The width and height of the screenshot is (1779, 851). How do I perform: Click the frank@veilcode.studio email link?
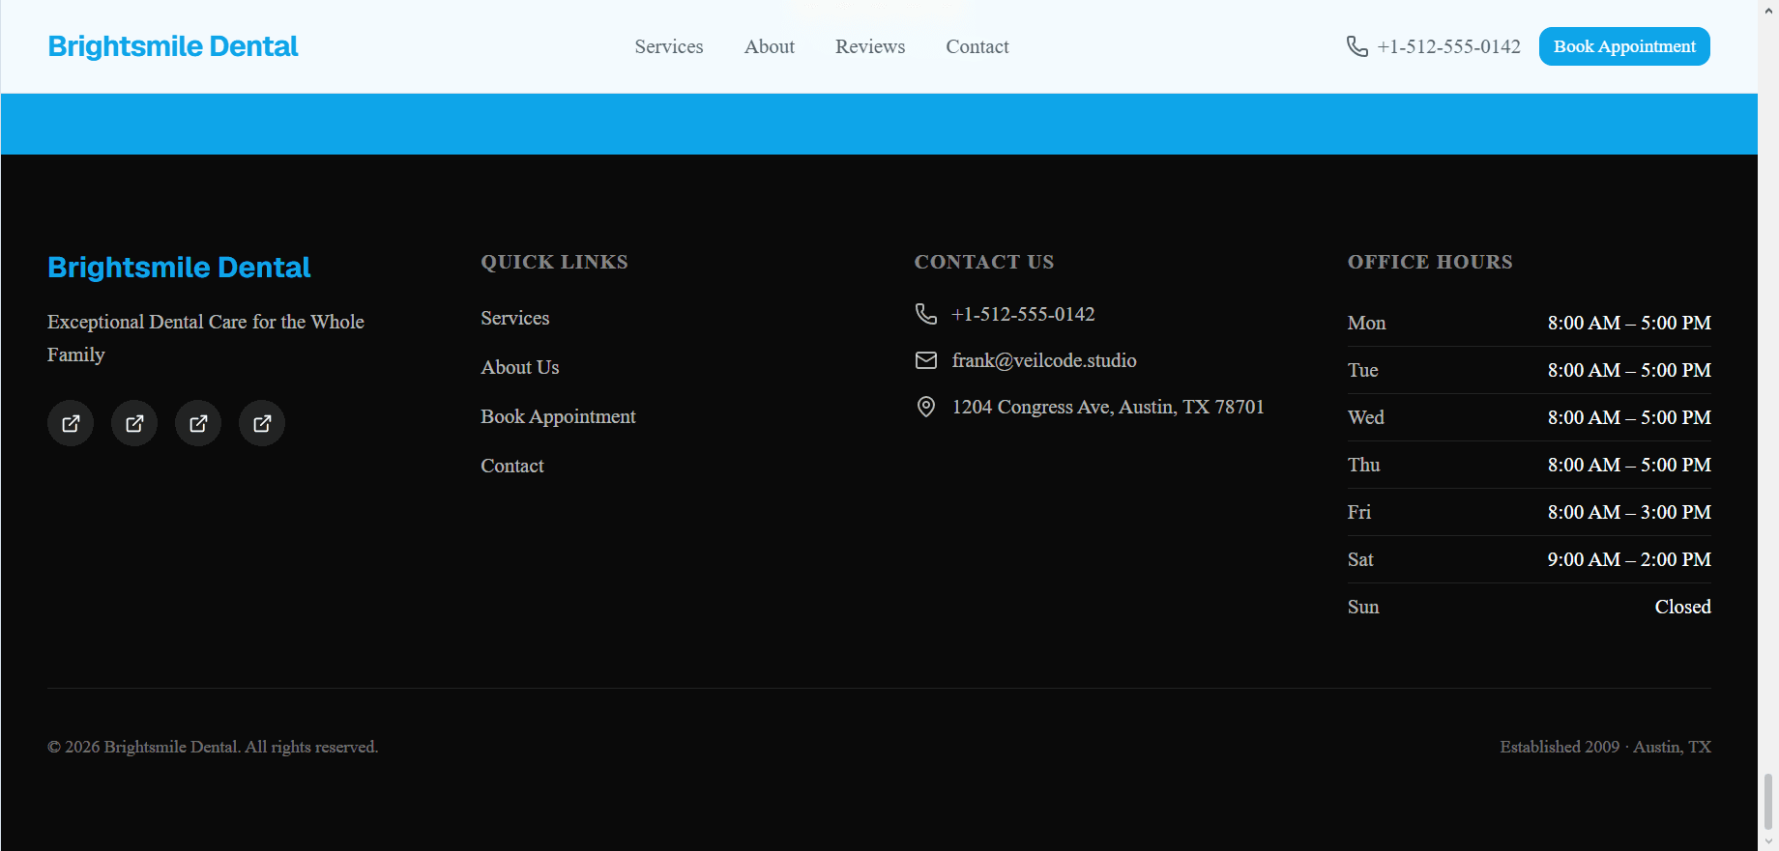pos(1044,360)
